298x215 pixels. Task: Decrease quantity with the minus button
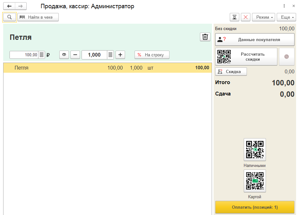[75, 55]
